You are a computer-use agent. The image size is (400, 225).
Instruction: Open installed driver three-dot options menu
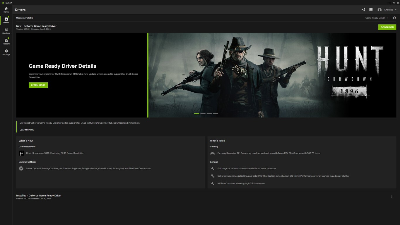click(392, 197)
